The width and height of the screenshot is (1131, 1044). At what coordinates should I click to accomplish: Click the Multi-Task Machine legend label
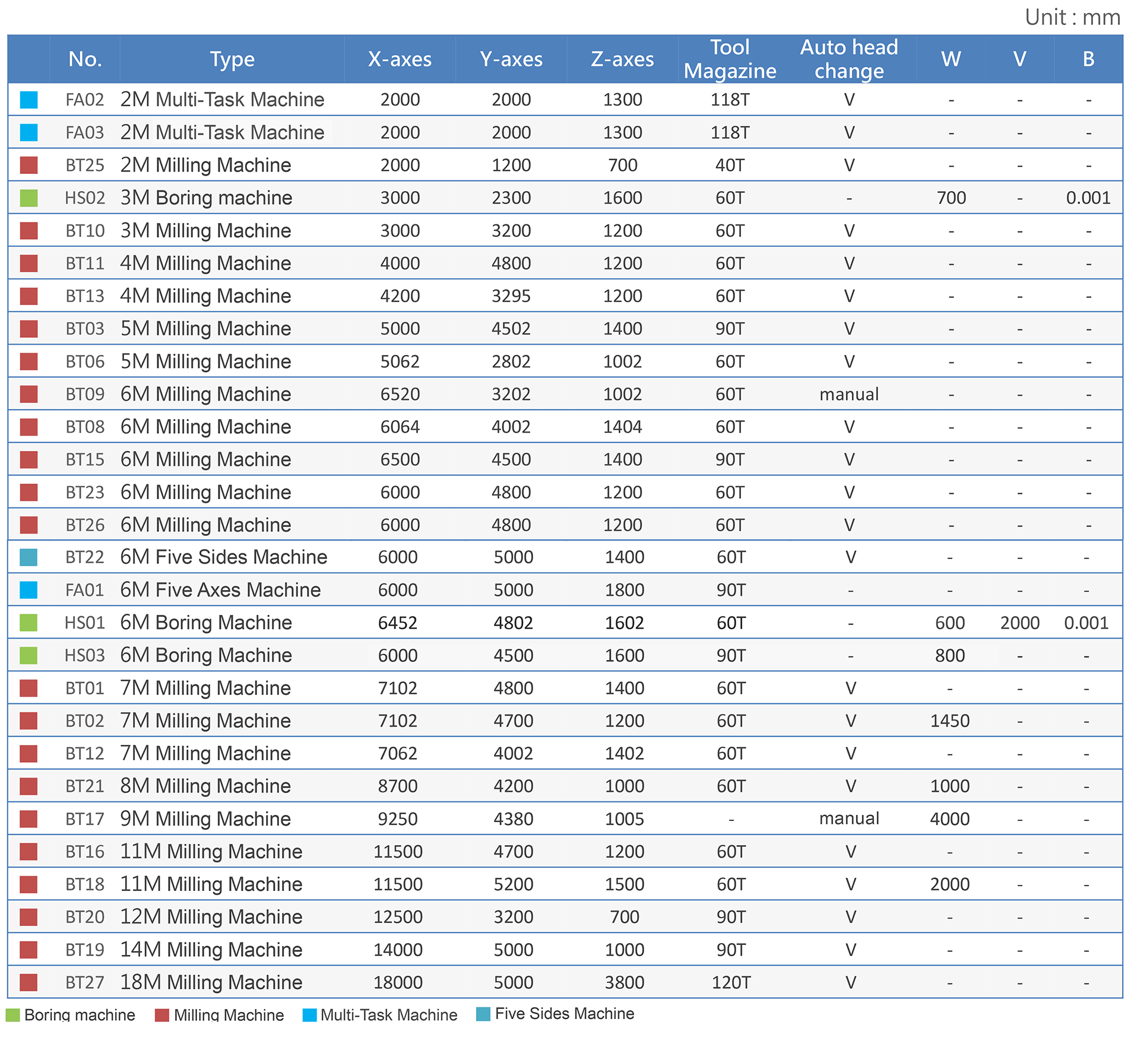(389, 1015)
